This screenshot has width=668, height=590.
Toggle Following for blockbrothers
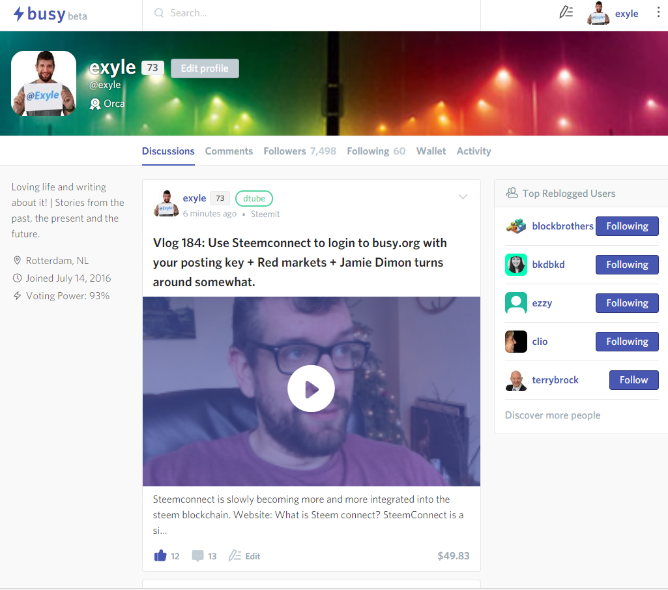[x=627, y=226]
